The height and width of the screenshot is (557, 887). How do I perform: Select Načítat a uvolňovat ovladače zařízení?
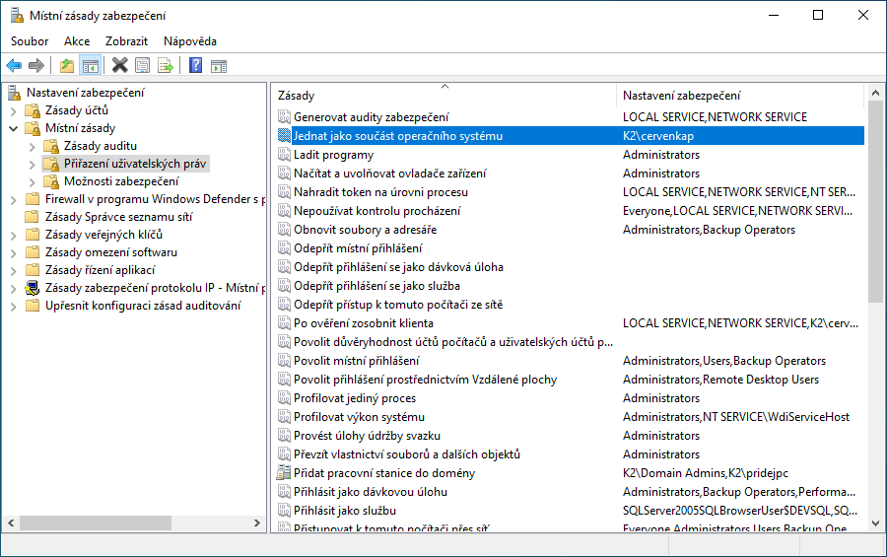[x=571, y=174]
